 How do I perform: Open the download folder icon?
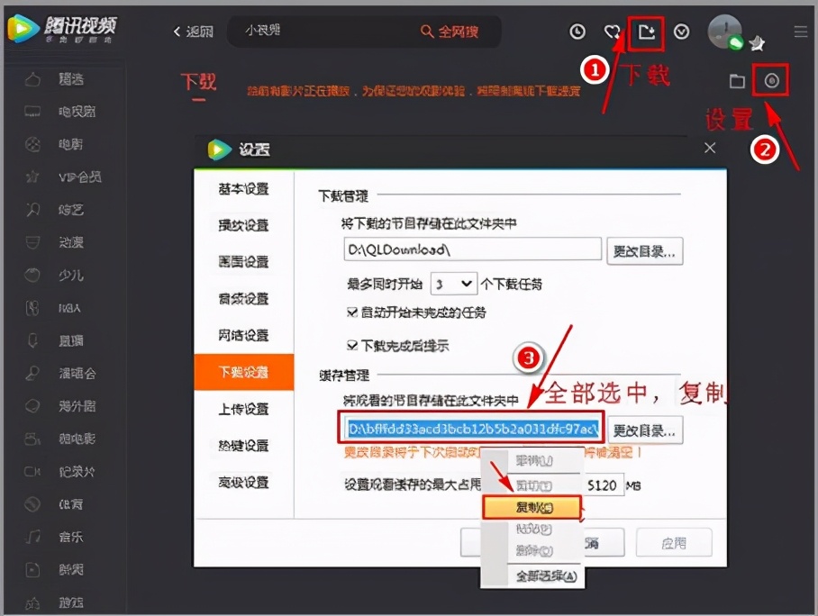point(737,81)
